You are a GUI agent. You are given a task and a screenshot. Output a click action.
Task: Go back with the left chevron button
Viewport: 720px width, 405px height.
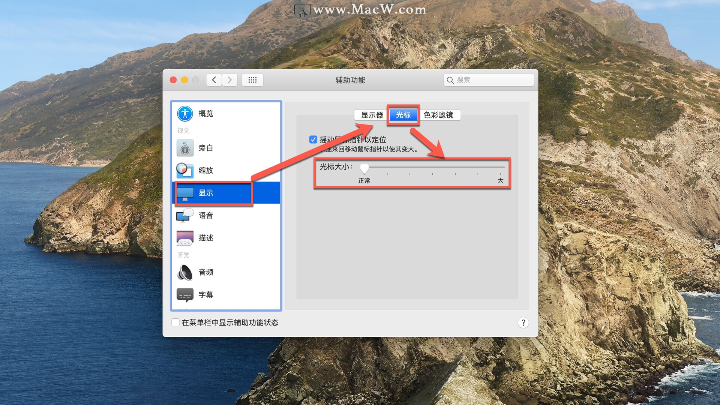coord(214,80)
